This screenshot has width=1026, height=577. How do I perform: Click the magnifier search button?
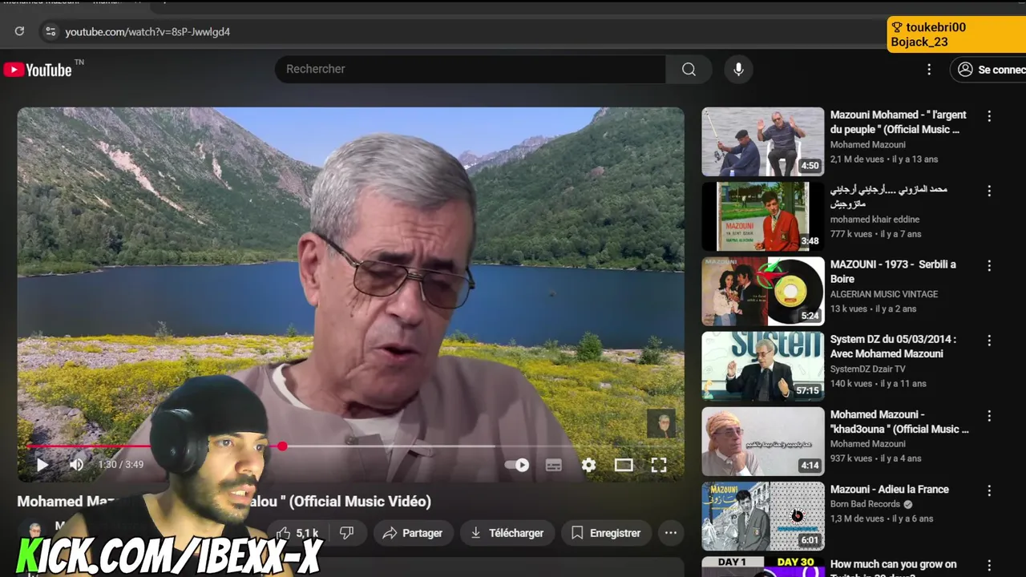689,69
